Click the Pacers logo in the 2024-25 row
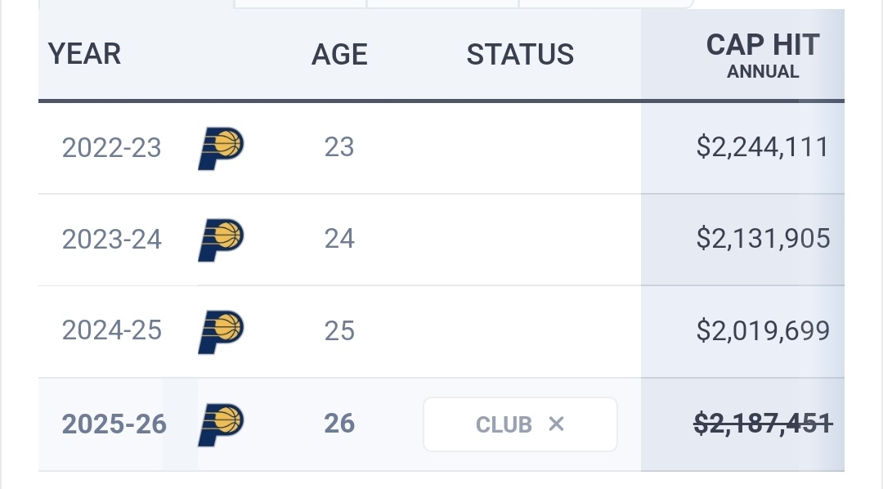Screen dimensions: 883x489 221,331
